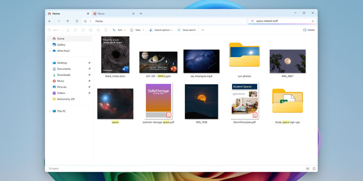Select the IMG_1938 orange moon thumbnail
This screenshot has width=363, height=181.
click(201, 102)
